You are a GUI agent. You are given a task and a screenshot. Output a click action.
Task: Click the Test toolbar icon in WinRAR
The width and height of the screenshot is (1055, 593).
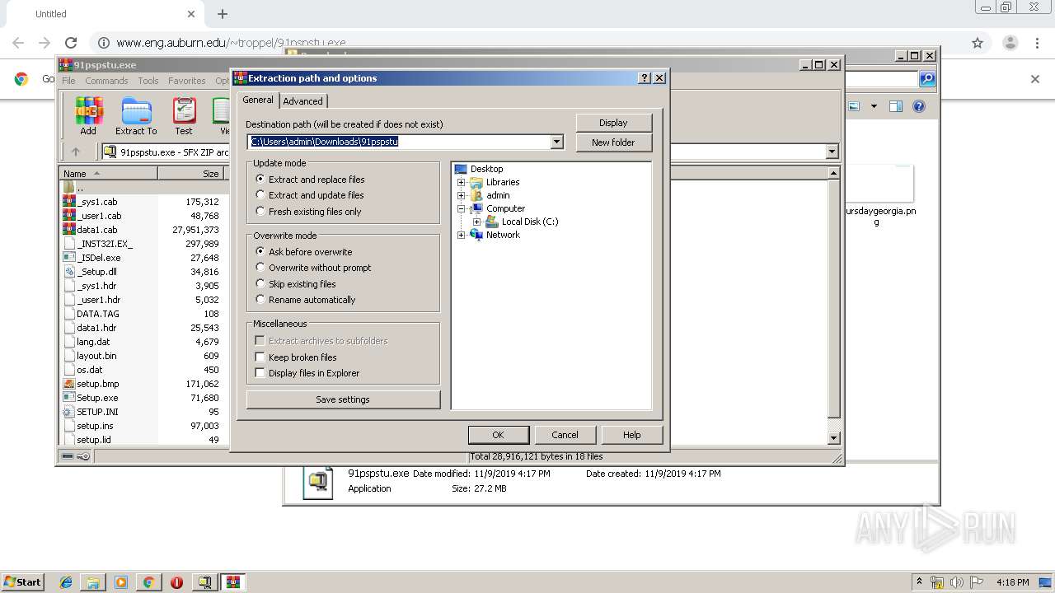point(184,115)
